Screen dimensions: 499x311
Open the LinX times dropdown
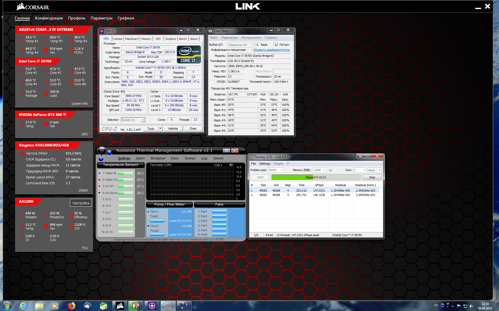pyautogui.click(x=379, y=170)
